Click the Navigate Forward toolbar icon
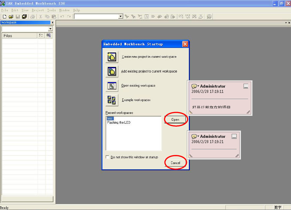Viewport: 291px width, 210px height. click(x=173, y=17)
